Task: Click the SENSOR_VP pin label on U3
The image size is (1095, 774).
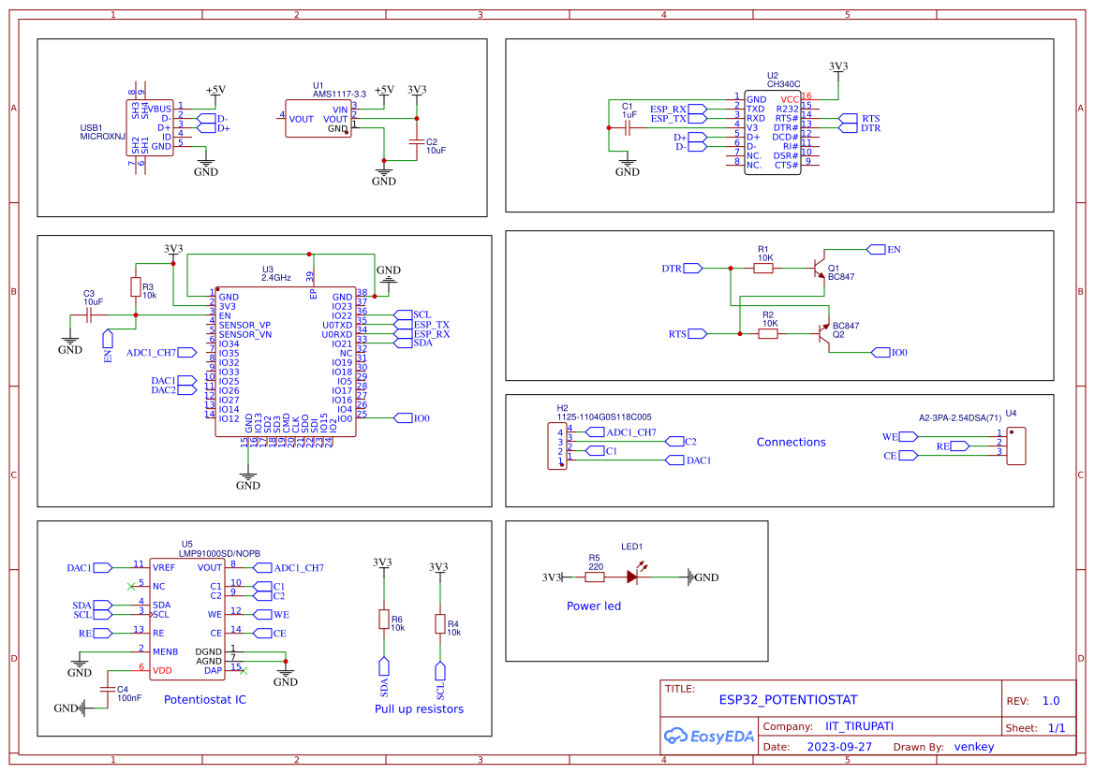Action: click(244, 326)
